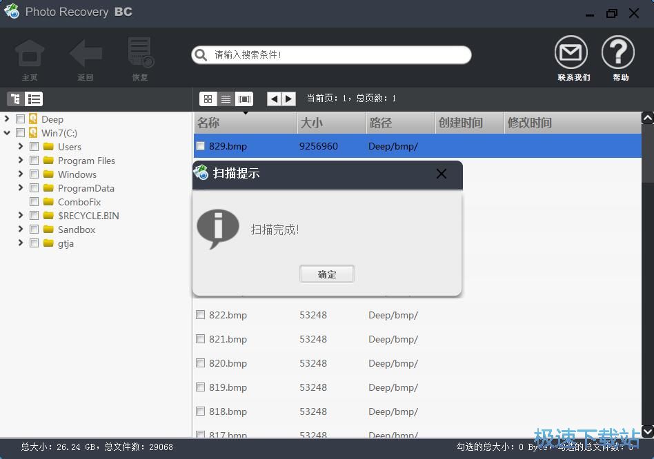Click the ProgramData folder icon
654x459 pixels.
point(48,188)
